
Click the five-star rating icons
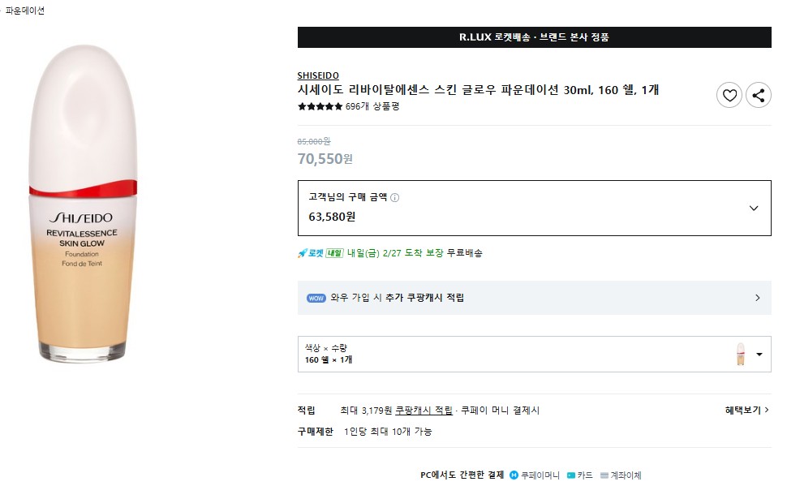click(320, 106)
